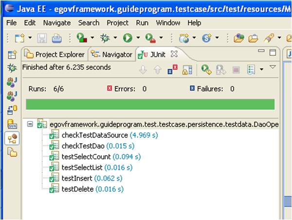Viewport: 292px width, 220px height.
Task: Click the green test progress bar
Action: pyautogui.click(x=150, y=104)
